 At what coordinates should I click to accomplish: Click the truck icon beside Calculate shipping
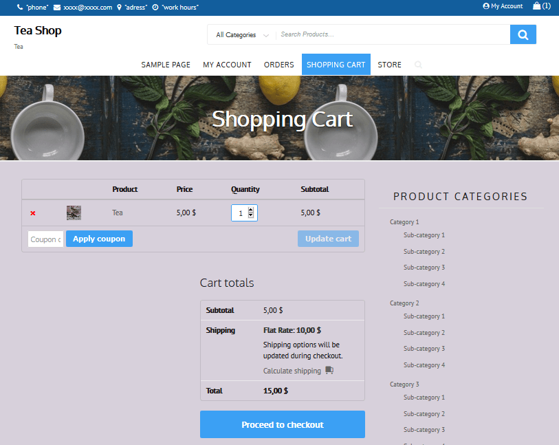point(328,370)
